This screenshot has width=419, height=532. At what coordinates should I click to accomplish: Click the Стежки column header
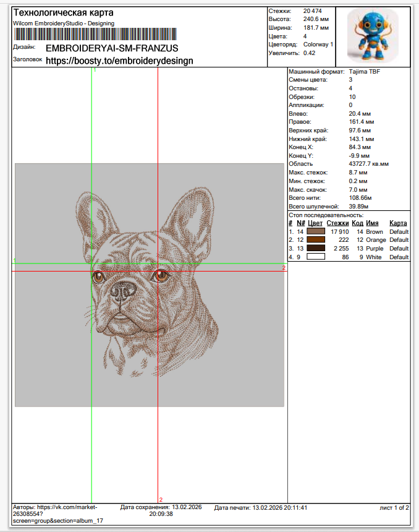click(x=337, y=223)
